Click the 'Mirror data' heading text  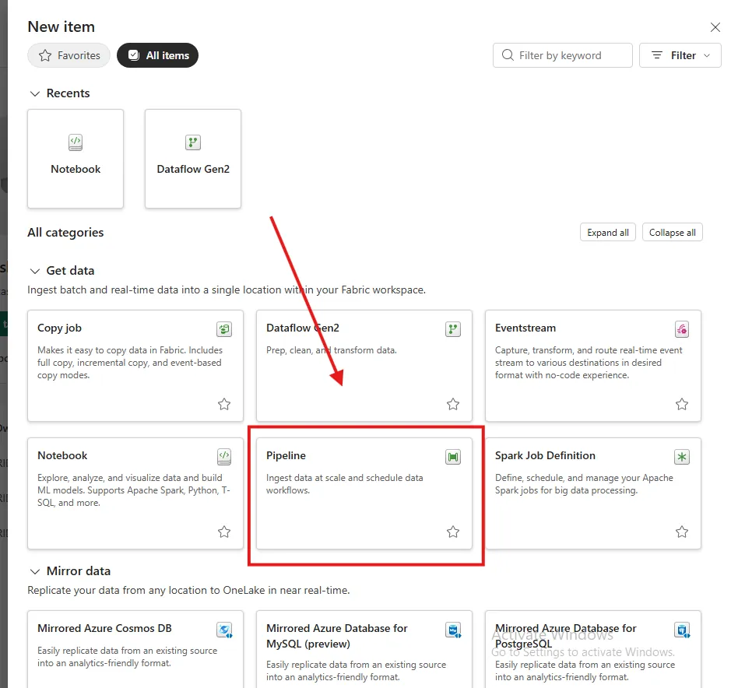(79, 571)
